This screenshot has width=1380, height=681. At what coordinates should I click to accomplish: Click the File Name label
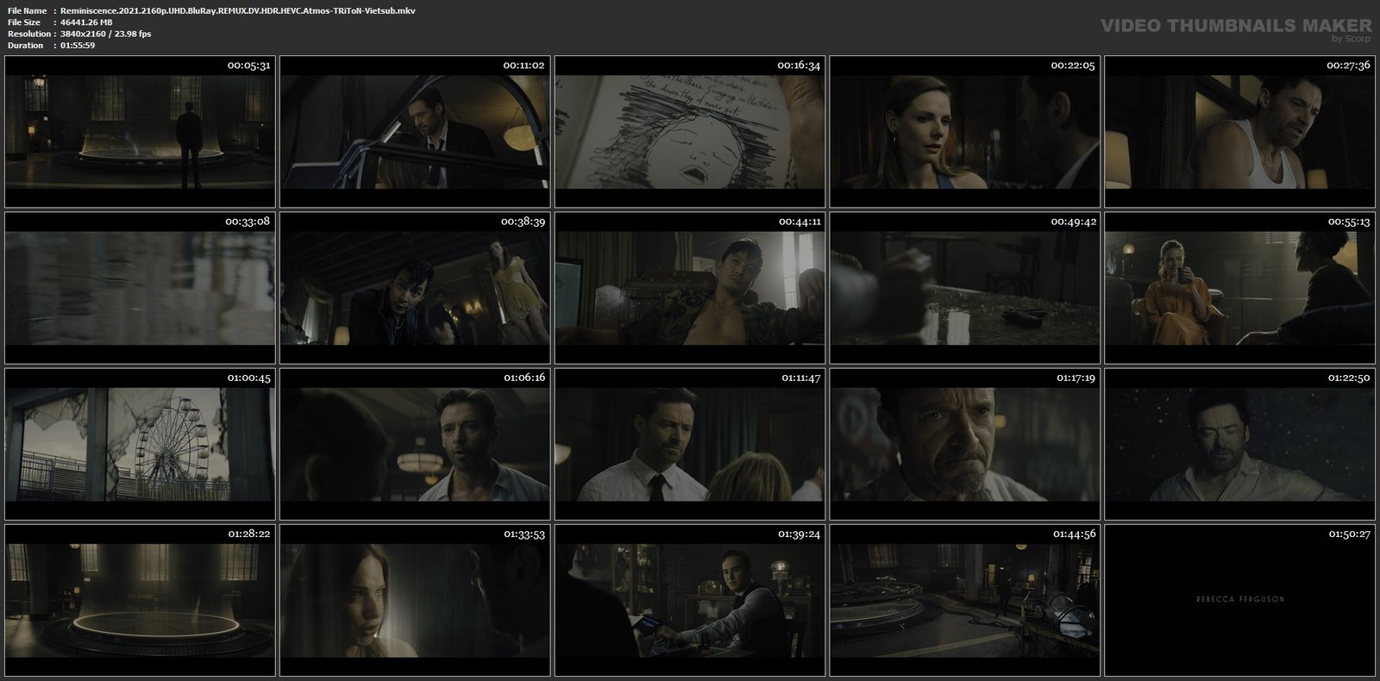[x=27, y=10]
